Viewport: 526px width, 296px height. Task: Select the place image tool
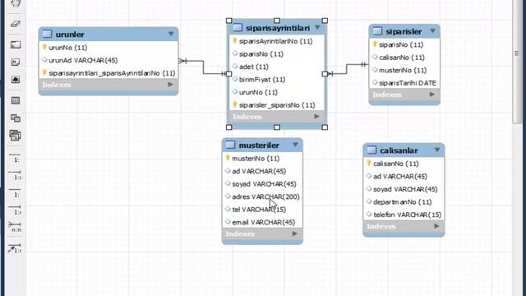click(15, 80)
